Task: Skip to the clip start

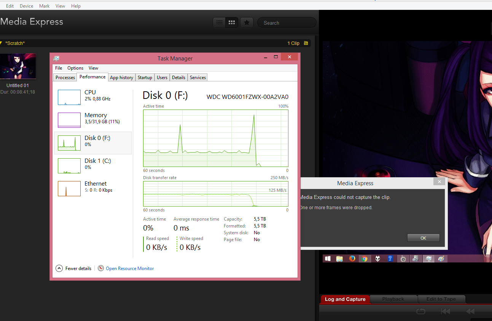Action: pos(446,311)
